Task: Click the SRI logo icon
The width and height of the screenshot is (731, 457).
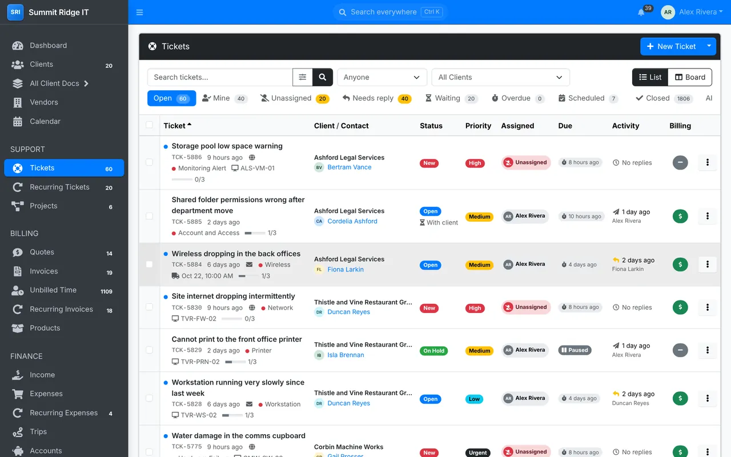Action: [15, 12]
